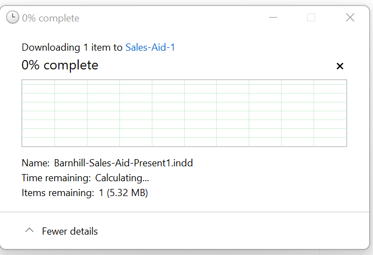
Task: Click the 1 (5.32 MB) items remaining value
Action: point(123,193)
